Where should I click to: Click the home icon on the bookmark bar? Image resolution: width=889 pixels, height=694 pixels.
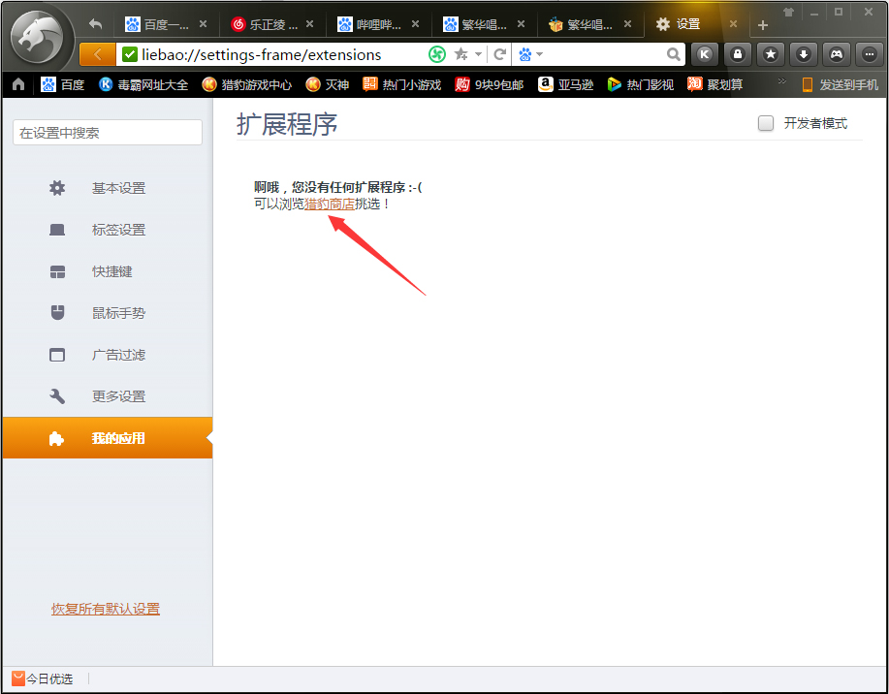[16, 84]
